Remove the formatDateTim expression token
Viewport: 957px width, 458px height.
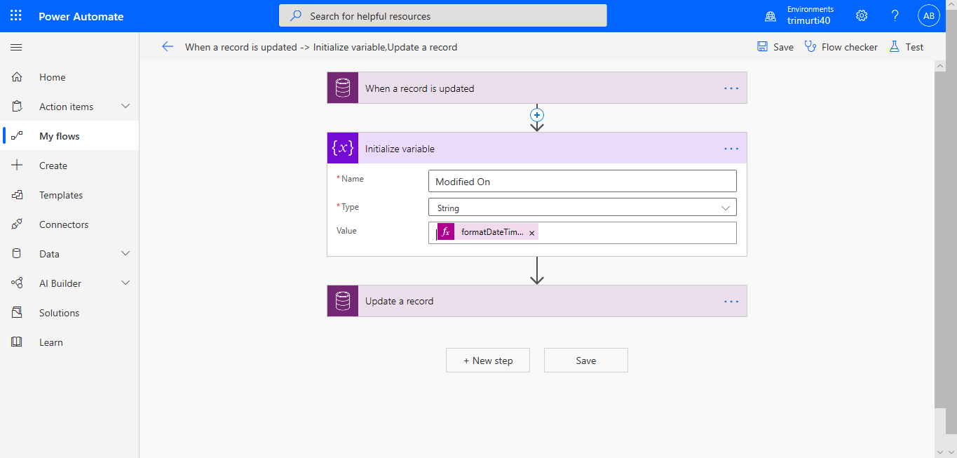(531, 231)
